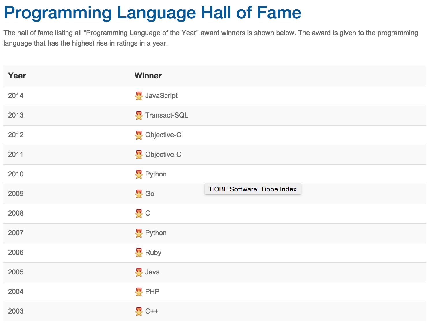Select the year cell "2009"
Image resolution: width=432 pixels, height=324 pixels.
tap(16, 194)
